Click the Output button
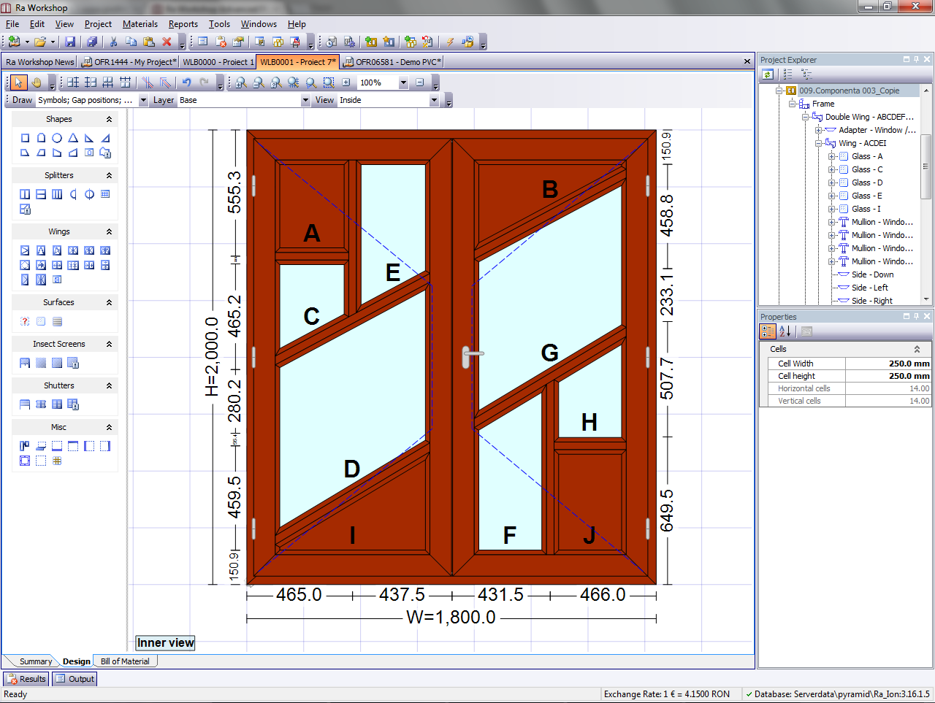 tap(75, 679)
